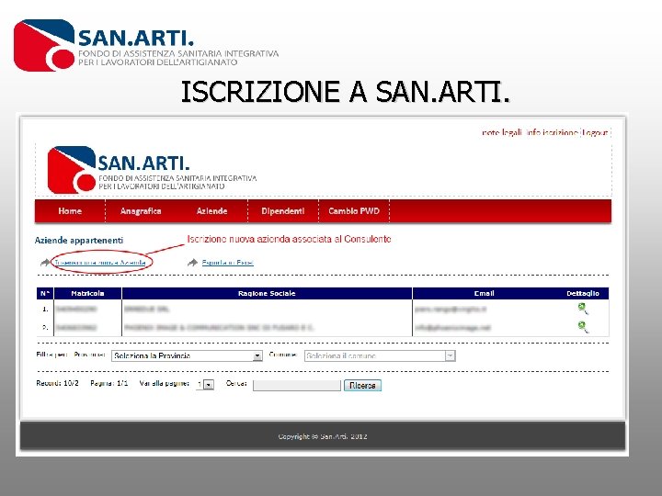Click arrow icon beside Excel export link
Screen dimensions: 662x496
coord(192,263)
